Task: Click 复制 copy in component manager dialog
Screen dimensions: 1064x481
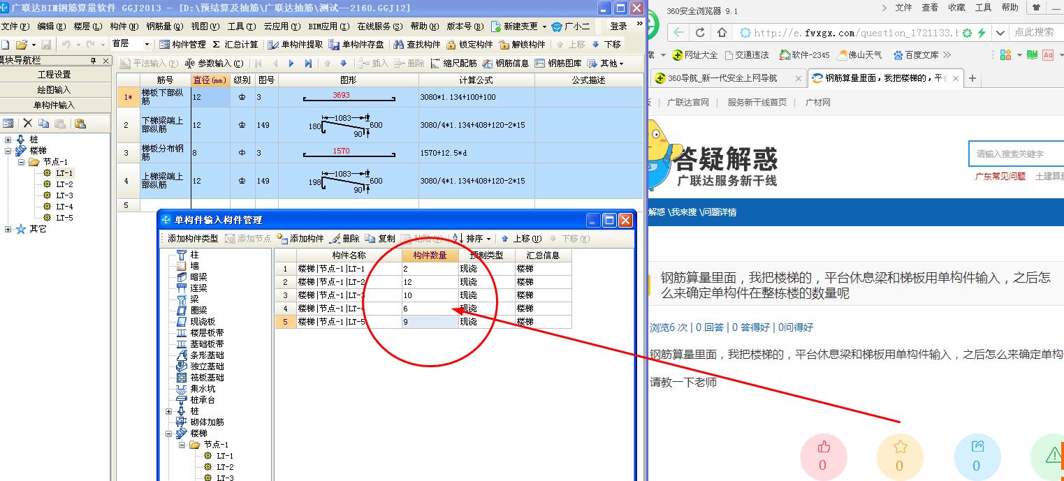Action: [380, 238]
